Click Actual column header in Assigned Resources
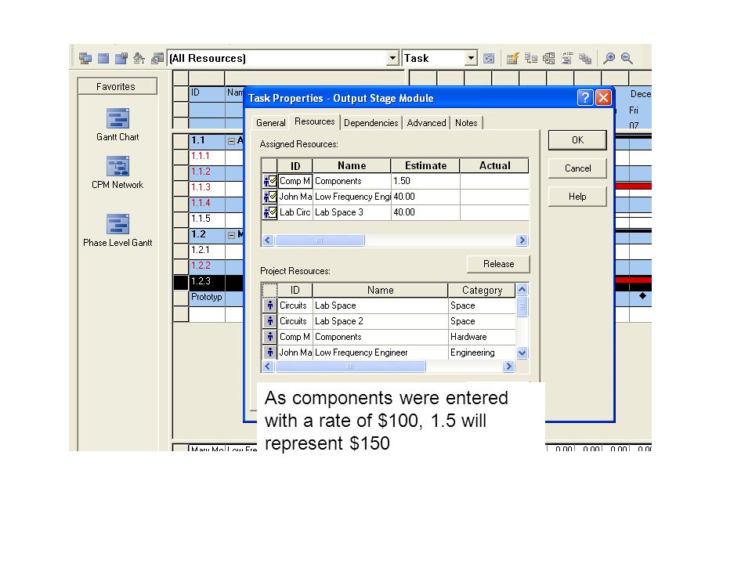752x564 pixels. tap(494, 165)
